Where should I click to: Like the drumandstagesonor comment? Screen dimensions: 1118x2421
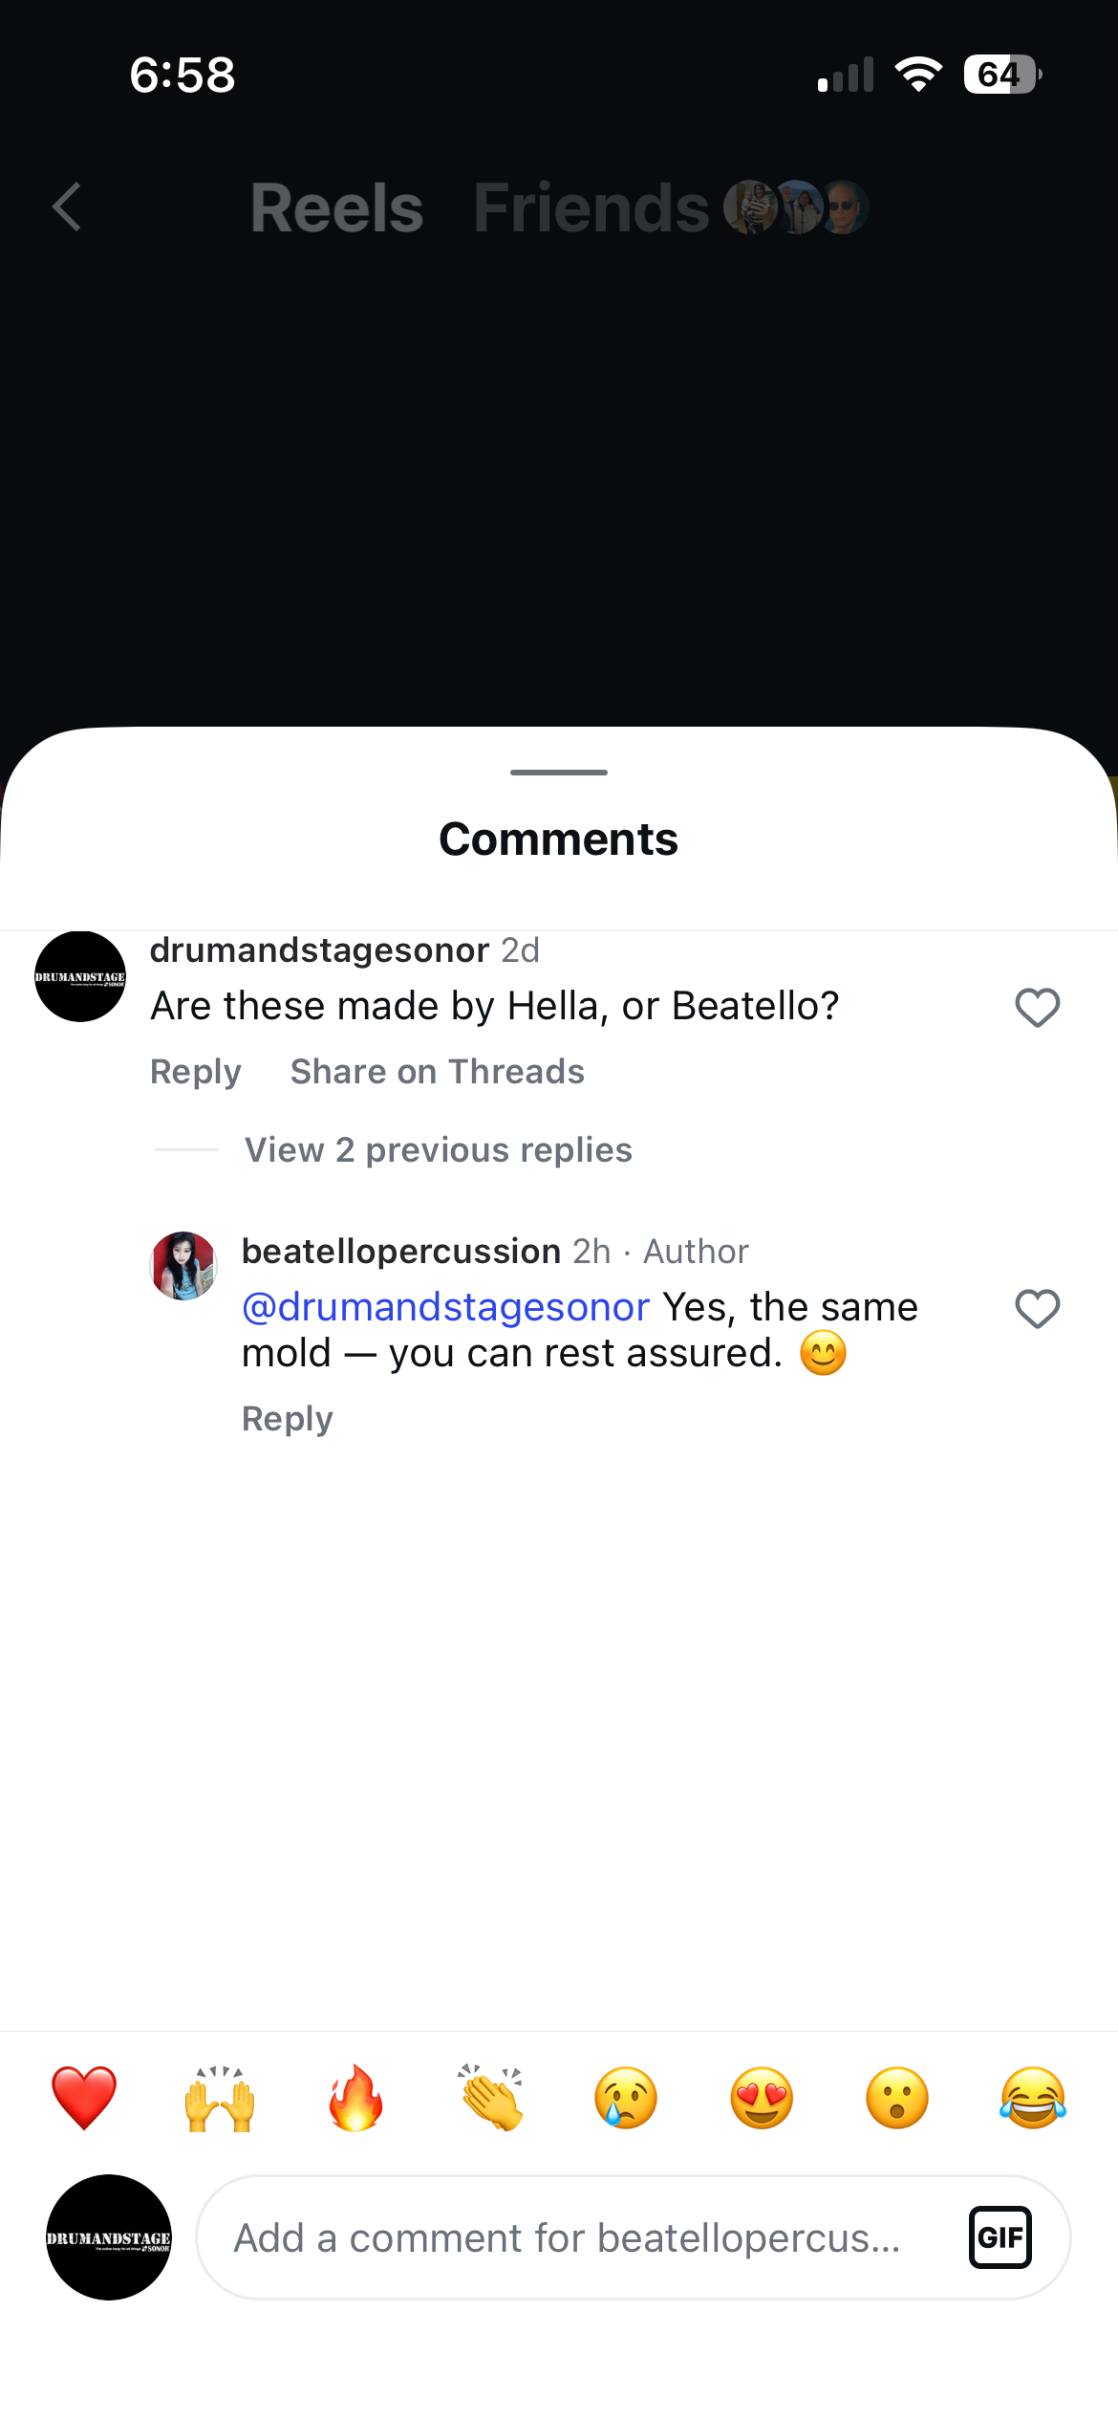click(1037, 1008)
